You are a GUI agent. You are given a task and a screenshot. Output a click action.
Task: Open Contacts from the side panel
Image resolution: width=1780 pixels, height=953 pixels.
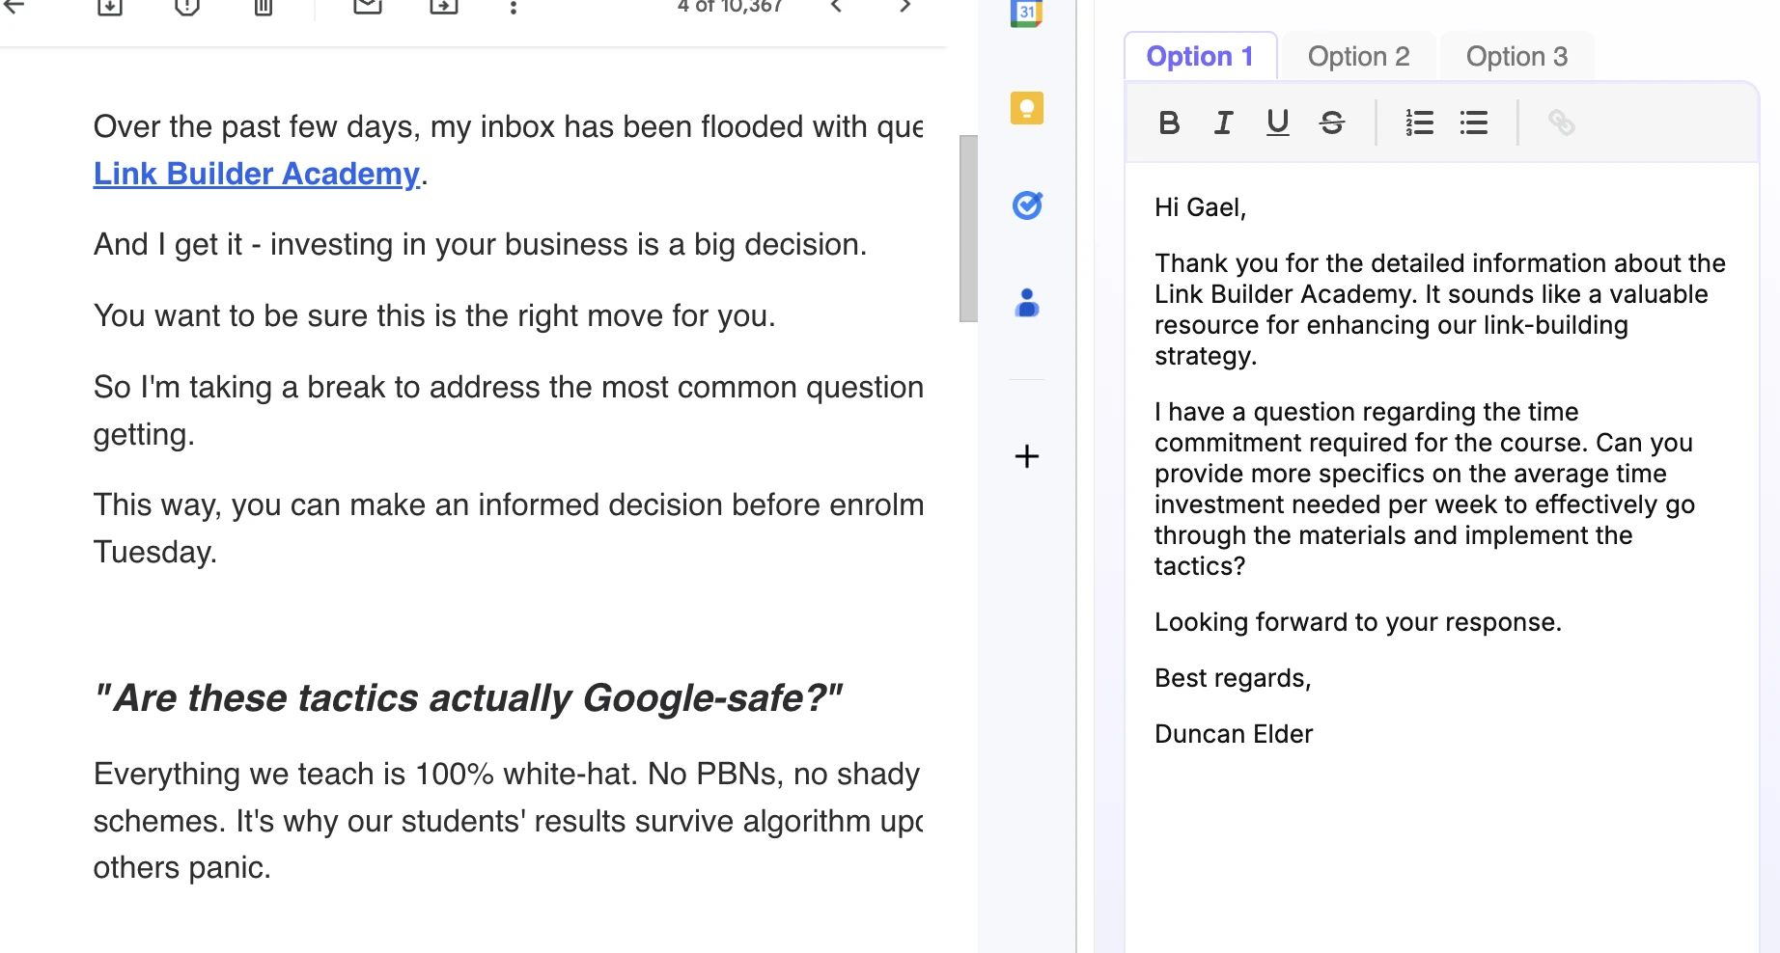tap(1026, 303)
